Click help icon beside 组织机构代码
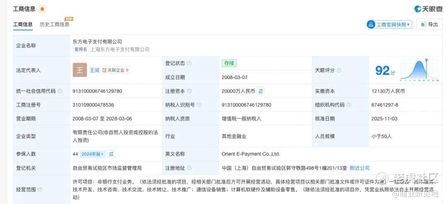447x204 pixels. (x=349, y=105)
